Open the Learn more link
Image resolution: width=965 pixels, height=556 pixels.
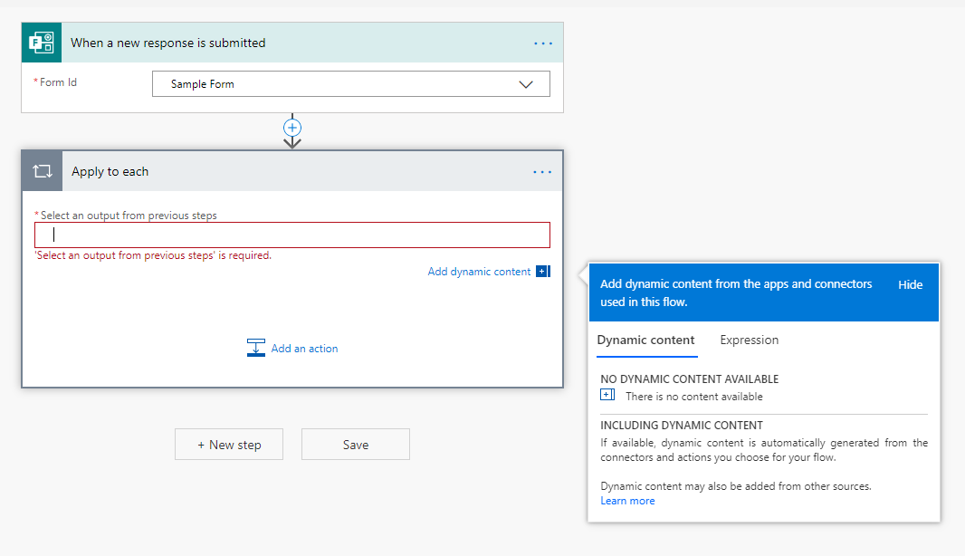(627, 500)
